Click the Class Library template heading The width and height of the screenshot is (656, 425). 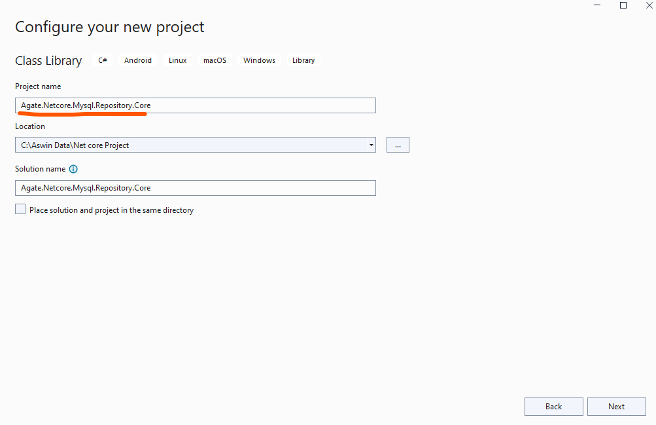coord(48,61)
